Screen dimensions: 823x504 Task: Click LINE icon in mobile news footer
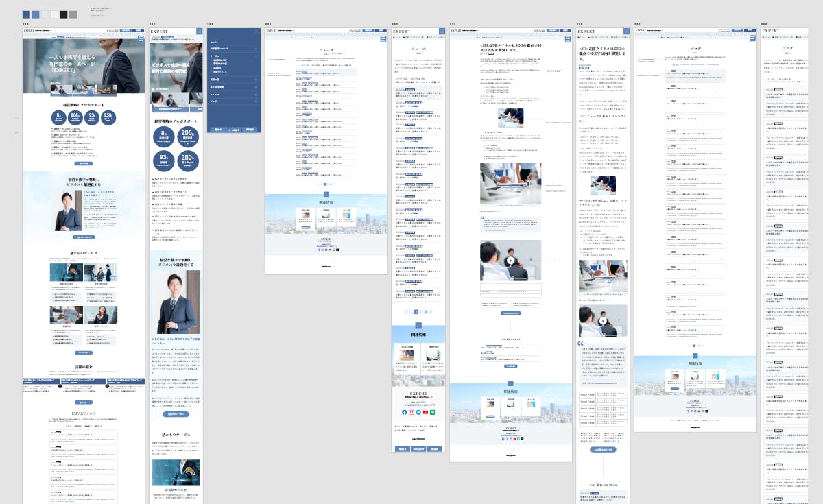[432, 412]
